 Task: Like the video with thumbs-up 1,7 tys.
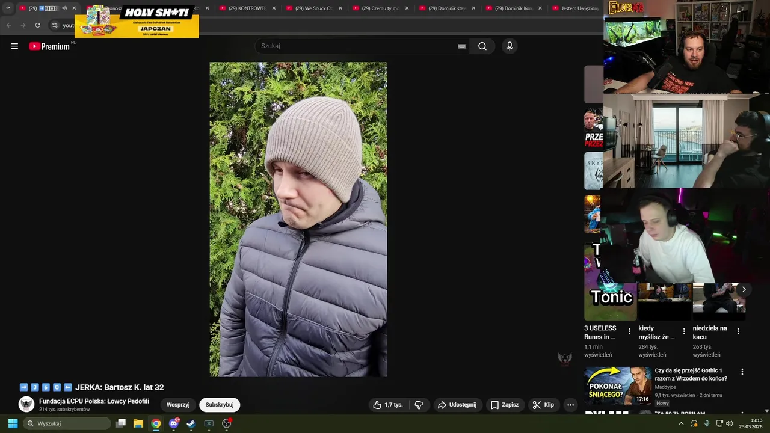tap(388, 405)
